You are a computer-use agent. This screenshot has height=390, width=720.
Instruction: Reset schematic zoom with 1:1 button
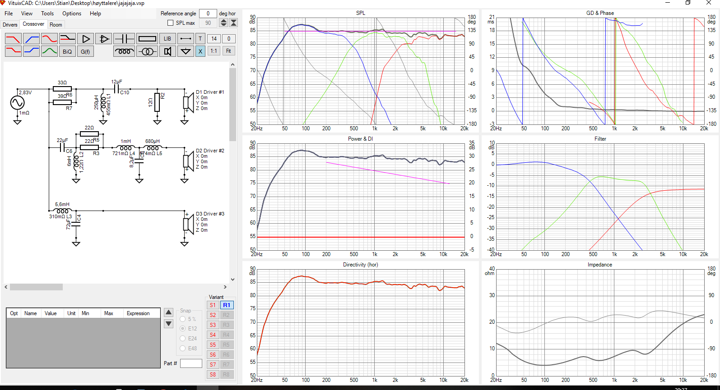[214, 51]
